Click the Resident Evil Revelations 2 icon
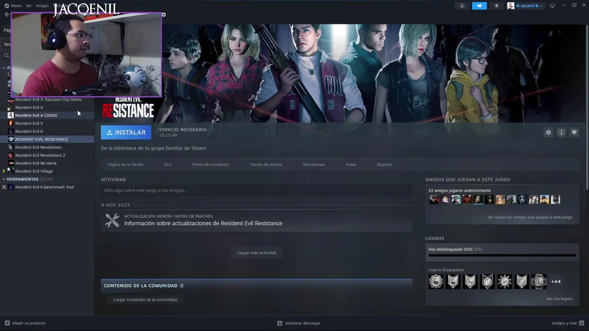The image size is (589, 331). [11, 155]
